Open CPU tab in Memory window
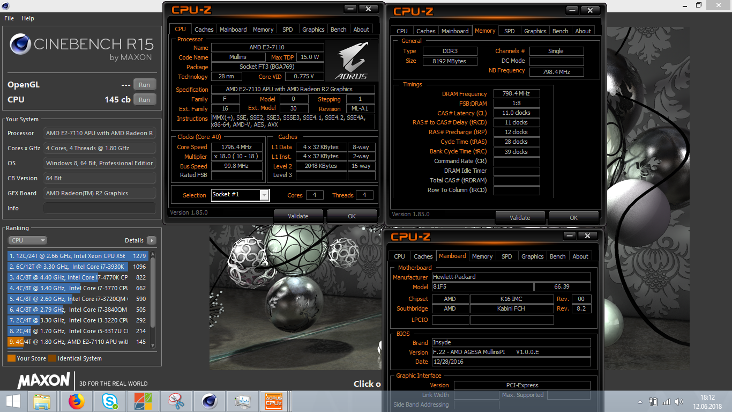The image size is (732, 412). click(402, 31)
